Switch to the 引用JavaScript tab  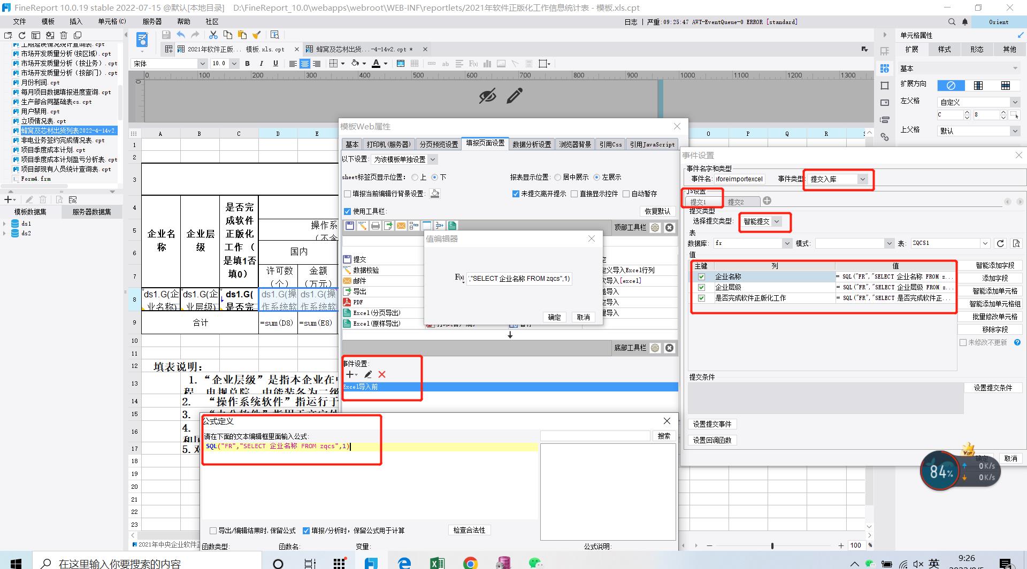[x=652, y=144]
